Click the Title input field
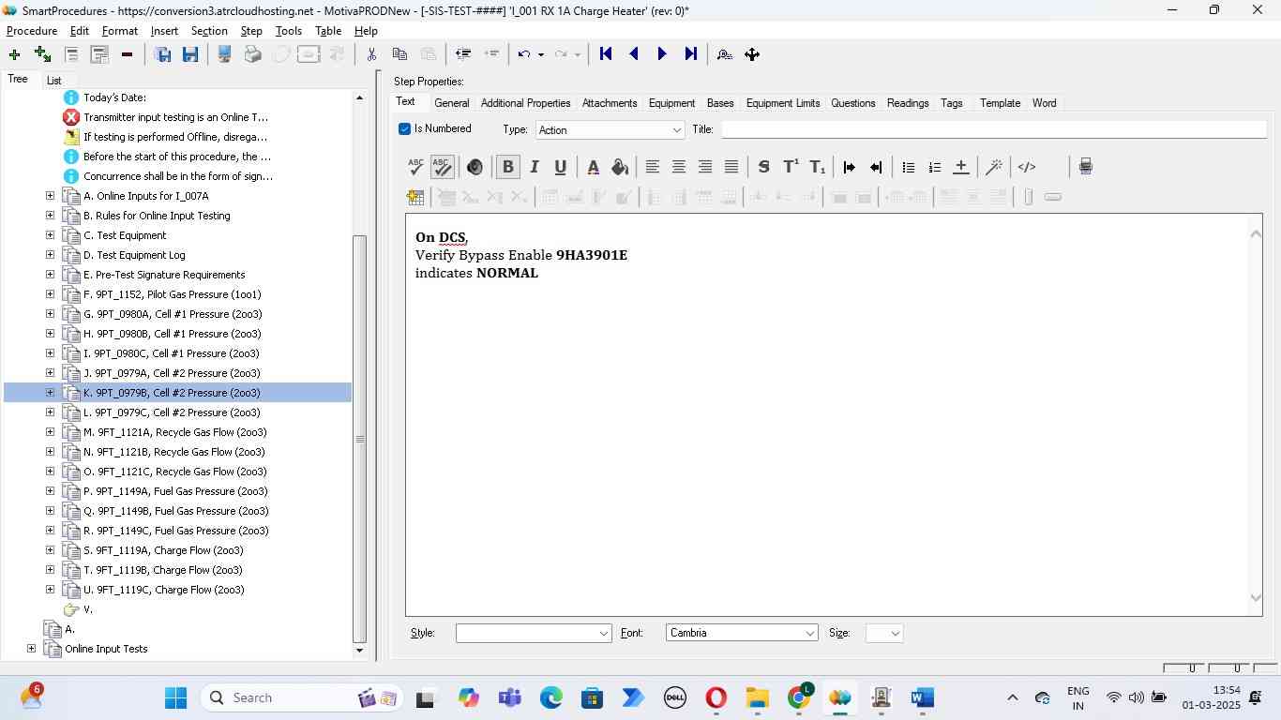Viewport: 1281px width, 720px height. 993,129
